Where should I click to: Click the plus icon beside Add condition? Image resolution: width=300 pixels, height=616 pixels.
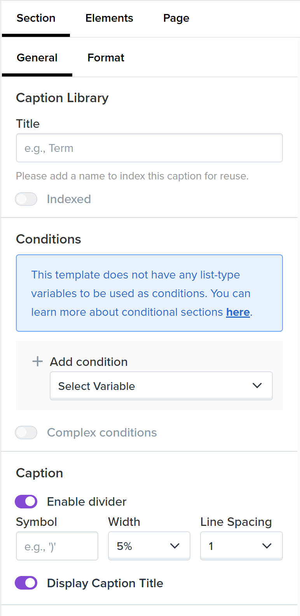37,362
